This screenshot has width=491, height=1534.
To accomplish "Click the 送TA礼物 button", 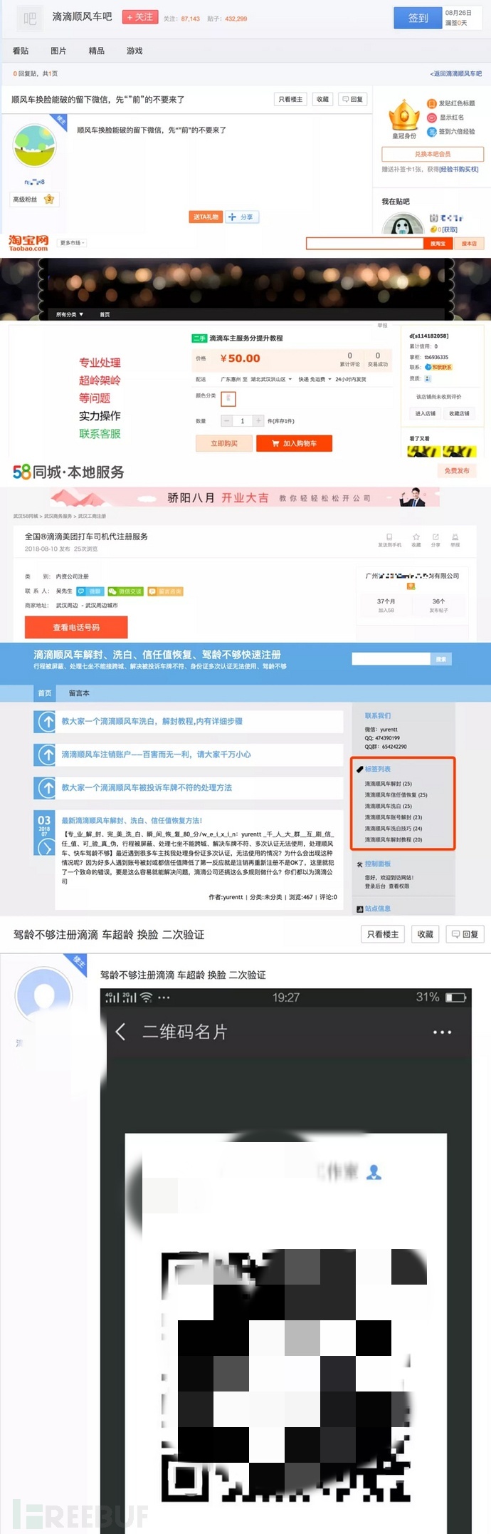I will [206, 217].
